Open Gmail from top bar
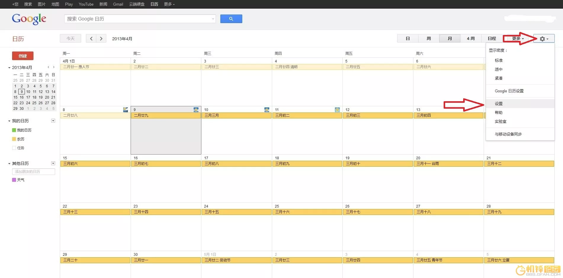This screenshot has height=278, width=563. pos(118,4)
